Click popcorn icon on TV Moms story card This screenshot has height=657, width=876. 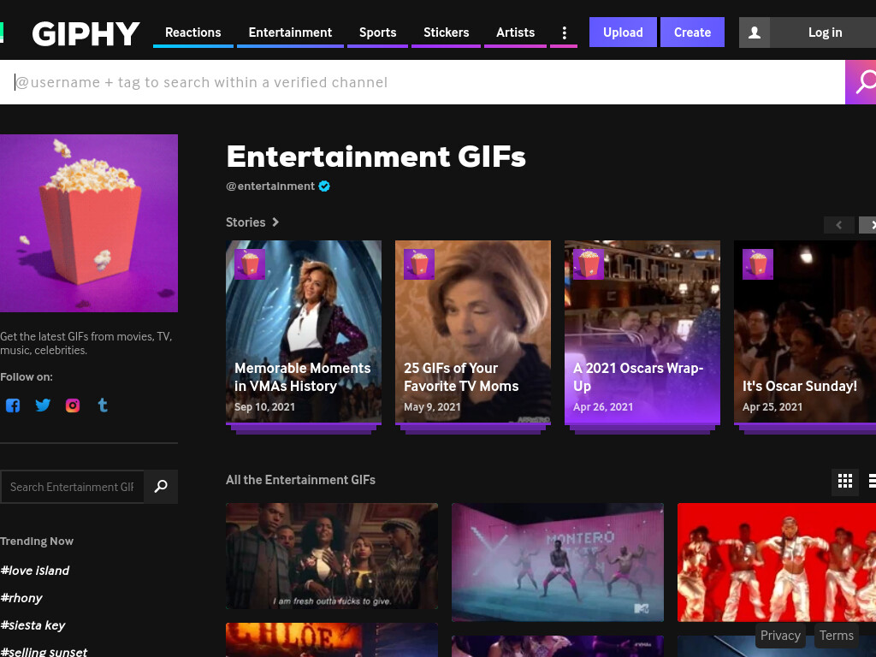coord(419,264)
